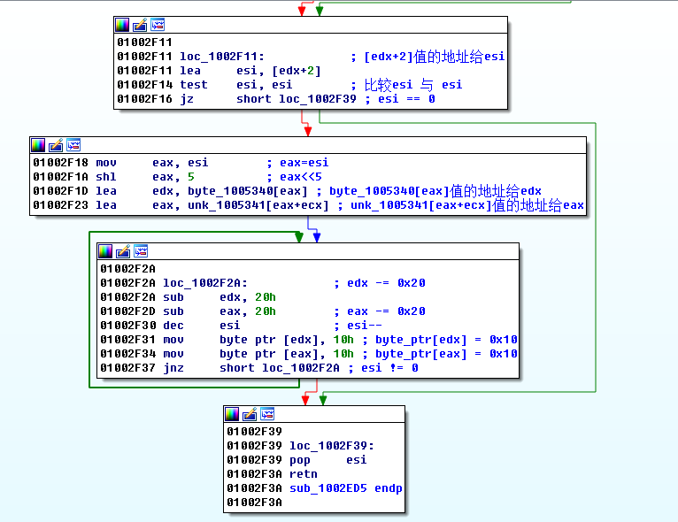Image resolution: width=678 pixels, height=522 pixels.
Task: Select 'sub eax, 20h' instruction
Action: point(220,311)
